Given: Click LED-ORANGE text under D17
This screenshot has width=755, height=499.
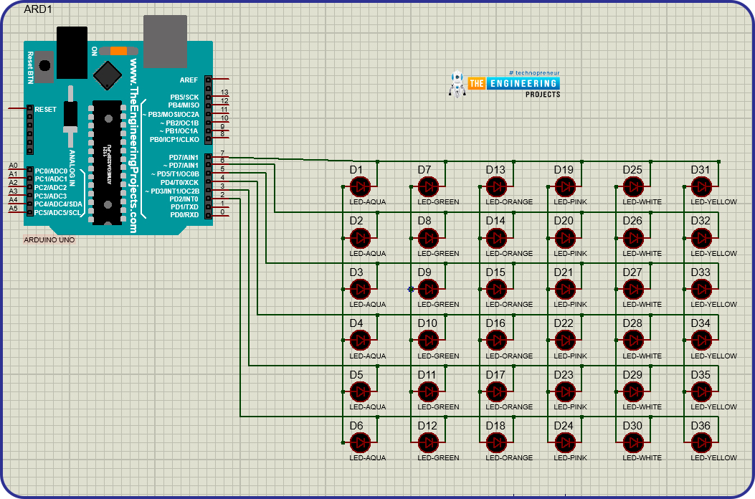Looking at the screenshot, I should (509, 407).
